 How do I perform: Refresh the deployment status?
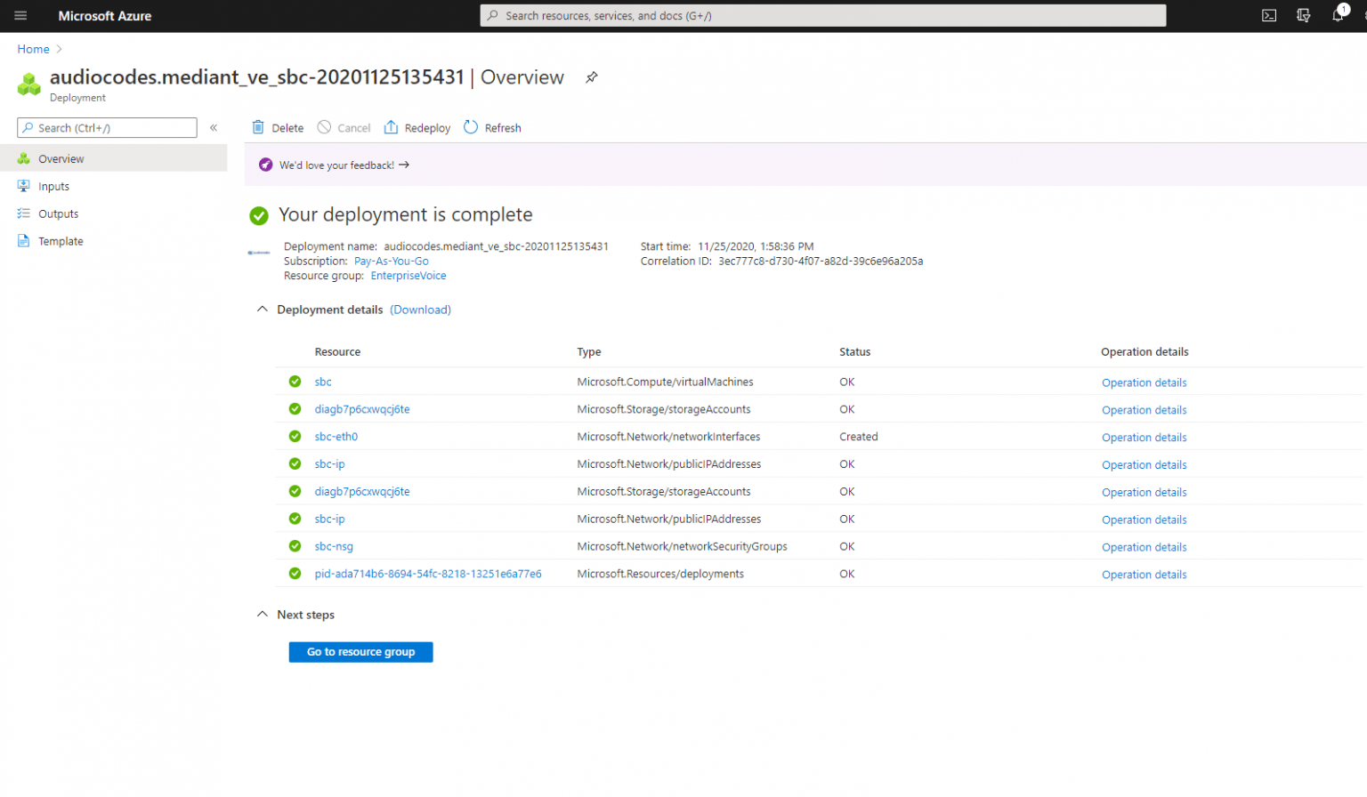(x=491, y=127)
